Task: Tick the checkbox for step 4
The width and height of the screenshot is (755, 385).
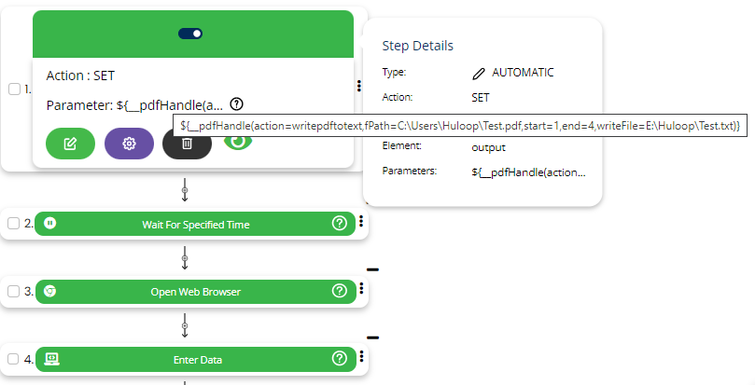Action: [x=14, y=359]
